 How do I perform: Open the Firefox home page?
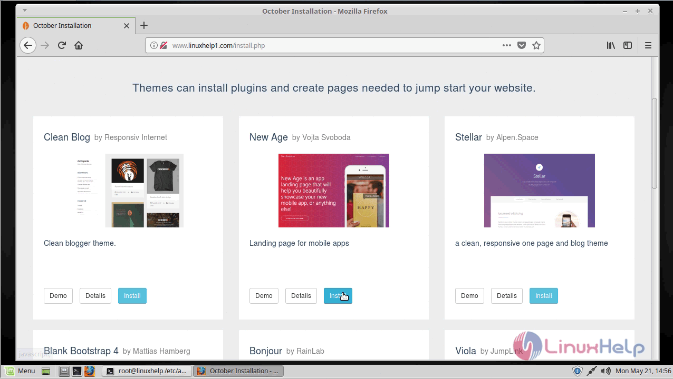tap(79, 45)
